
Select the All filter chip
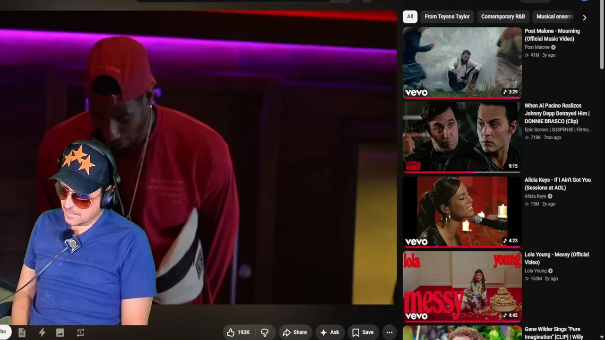(x=410, y=17)
